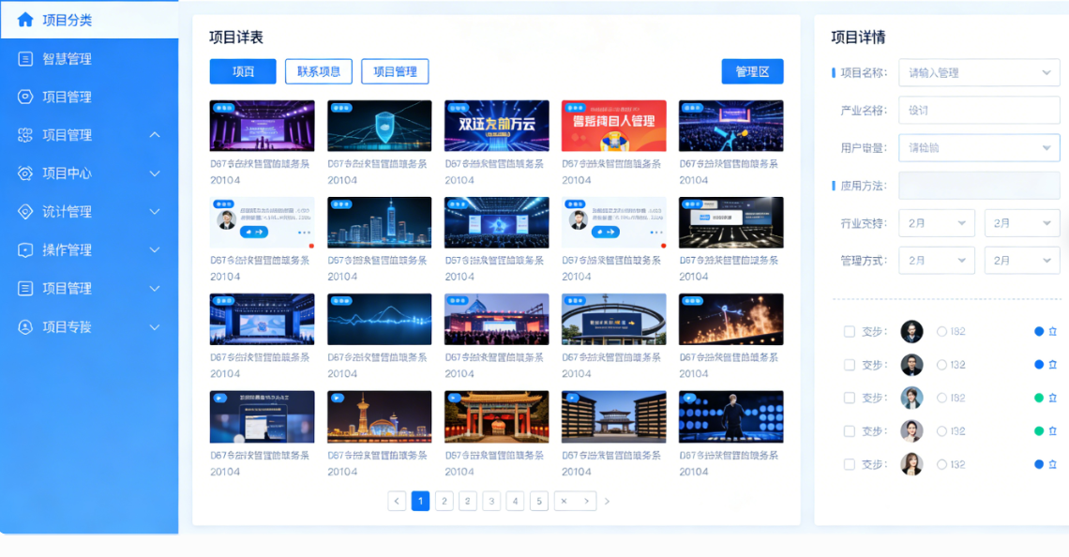Open the outlined 项目管理 tab next to 联系项息
The image size is (1069, 557).
395,71
